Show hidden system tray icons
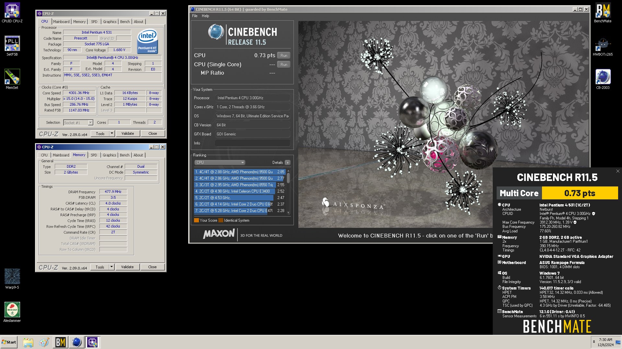 (x=594, y=342)
